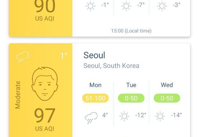This screenshot has width=199, height=137.
Task: Tap the Seoul, South Korea subtitle
Action: click(111, 66)
